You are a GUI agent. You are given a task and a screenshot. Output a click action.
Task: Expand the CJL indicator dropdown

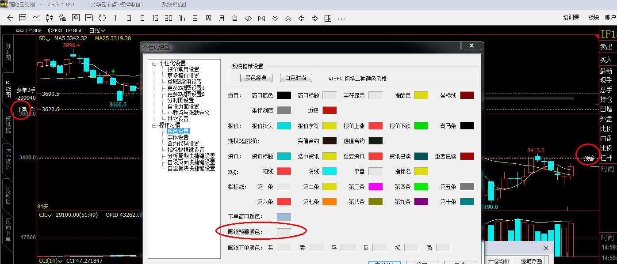pyautogui.click(x=46, y=215)
